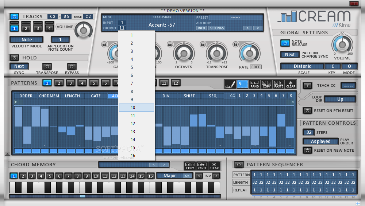This screenshot has width=365, height=206.
Task: Open the Mode 0 dropdown
Action: point(349,66)
